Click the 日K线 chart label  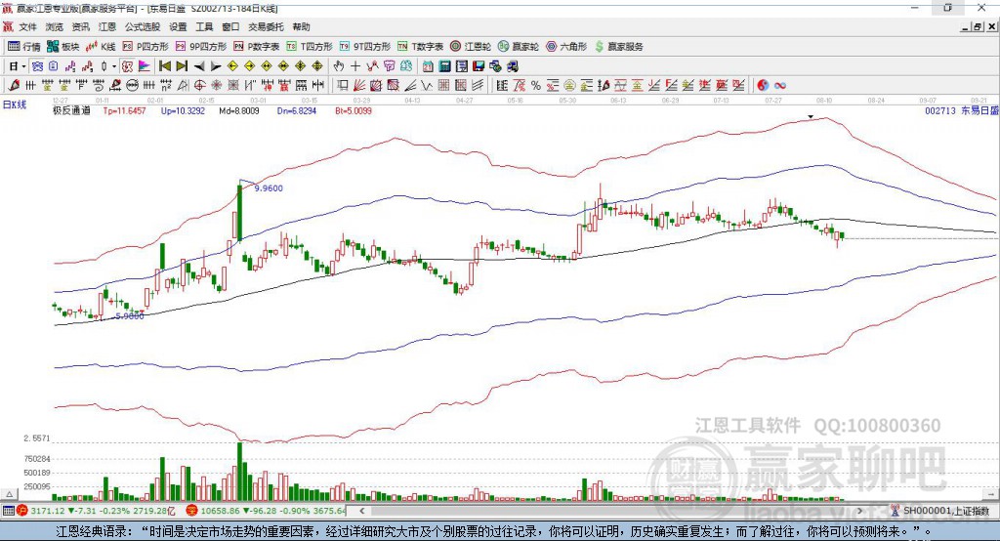click(15, 105)
